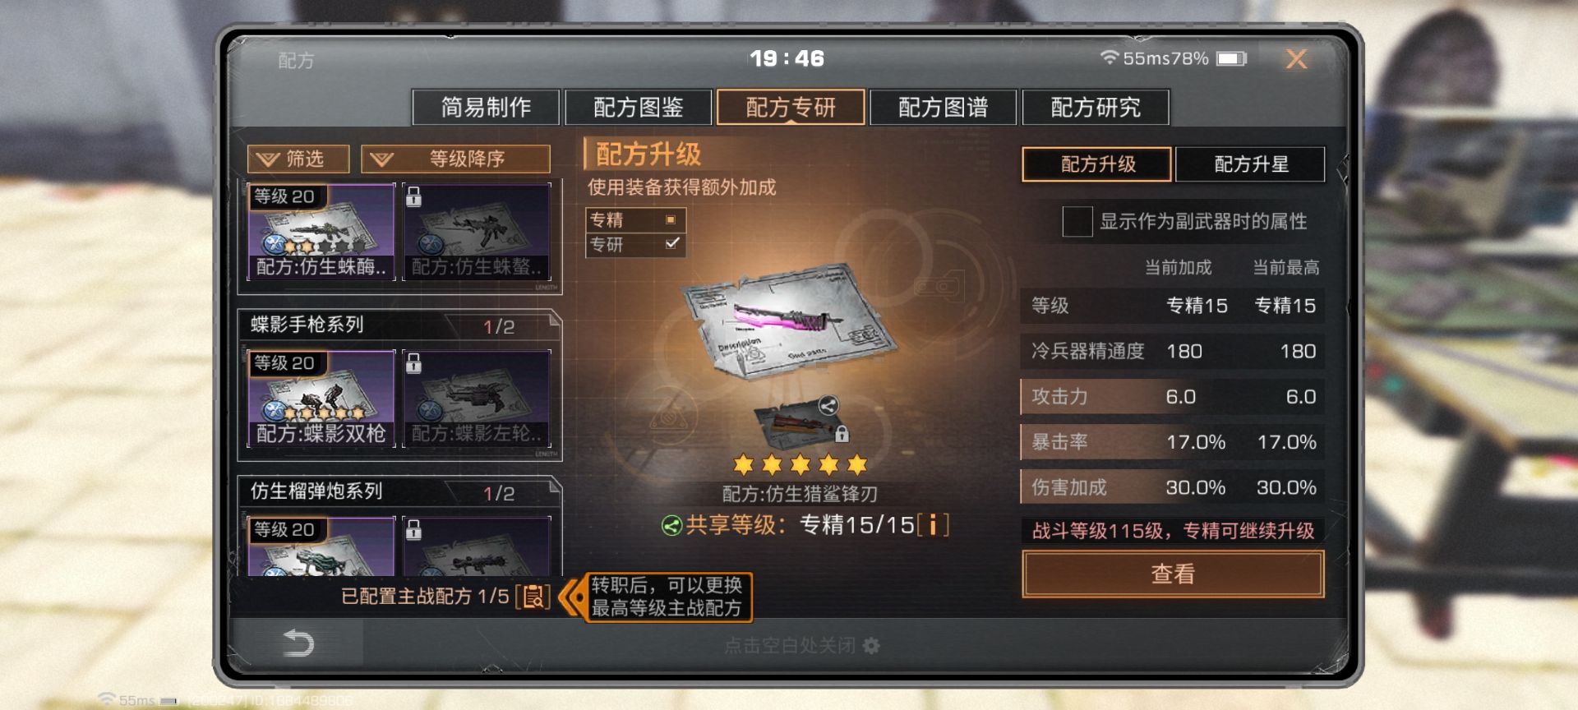Click the back arrow icon
This screenshot has width=1578, height=710.
[298, 643]
